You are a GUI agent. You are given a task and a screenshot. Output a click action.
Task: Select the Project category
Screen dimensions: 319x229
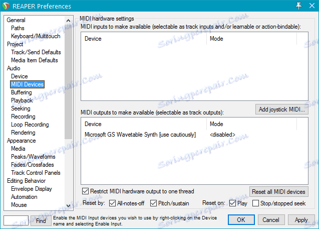[15, 44]
